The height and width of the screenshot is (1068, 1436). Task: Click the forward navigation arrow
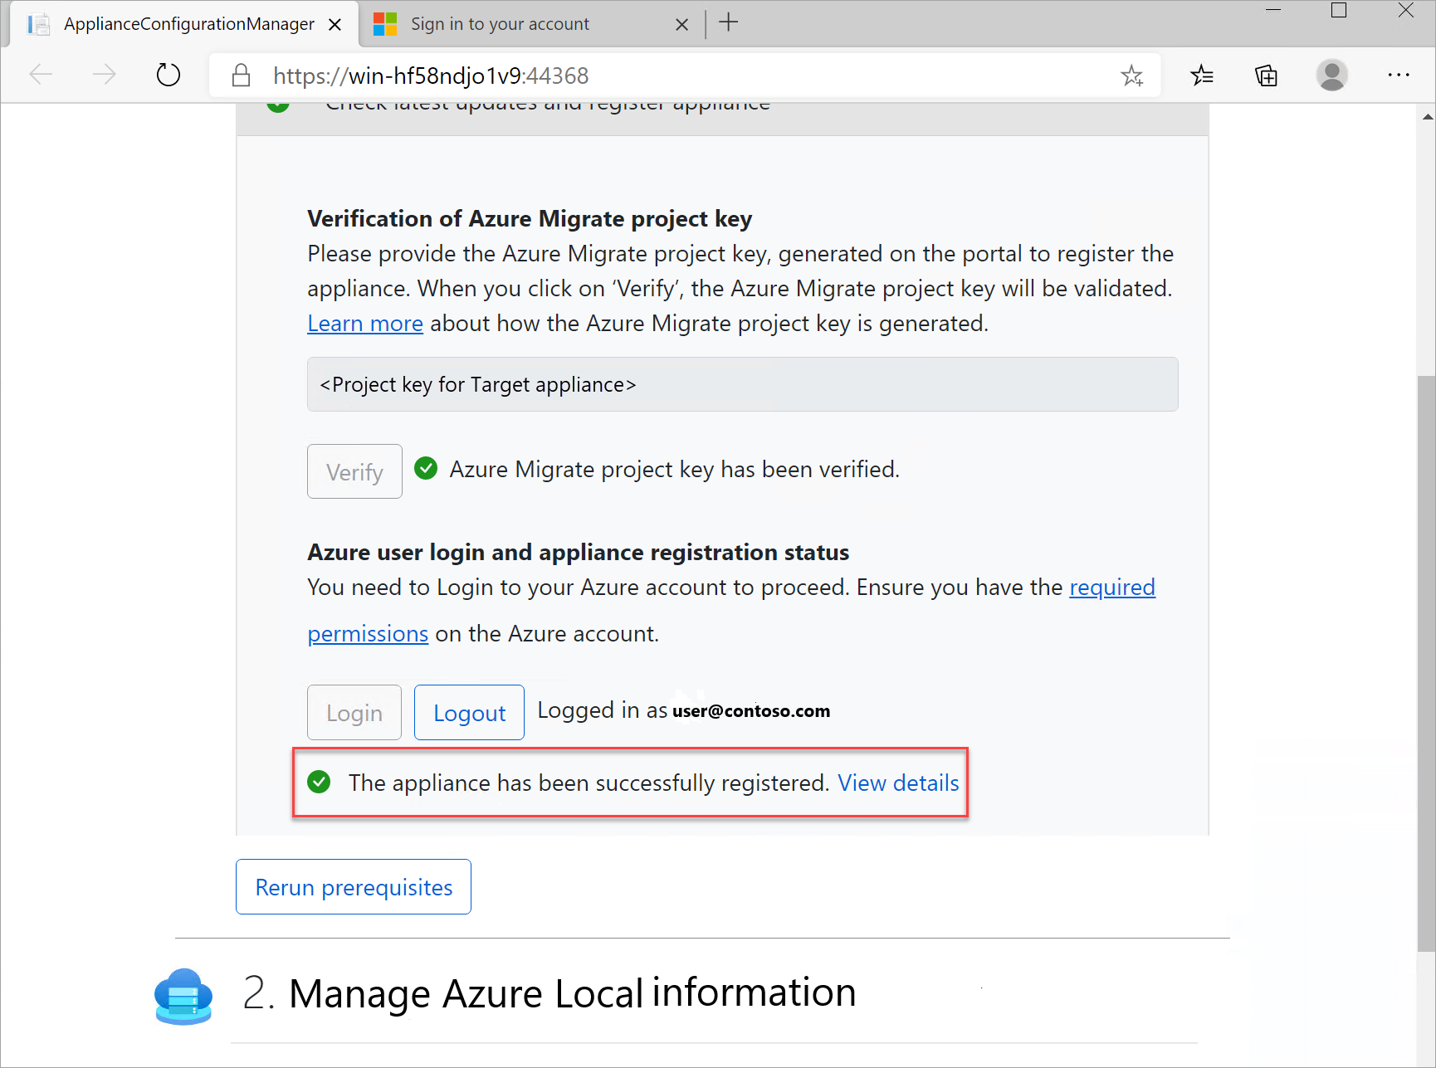tap(105, 75)
